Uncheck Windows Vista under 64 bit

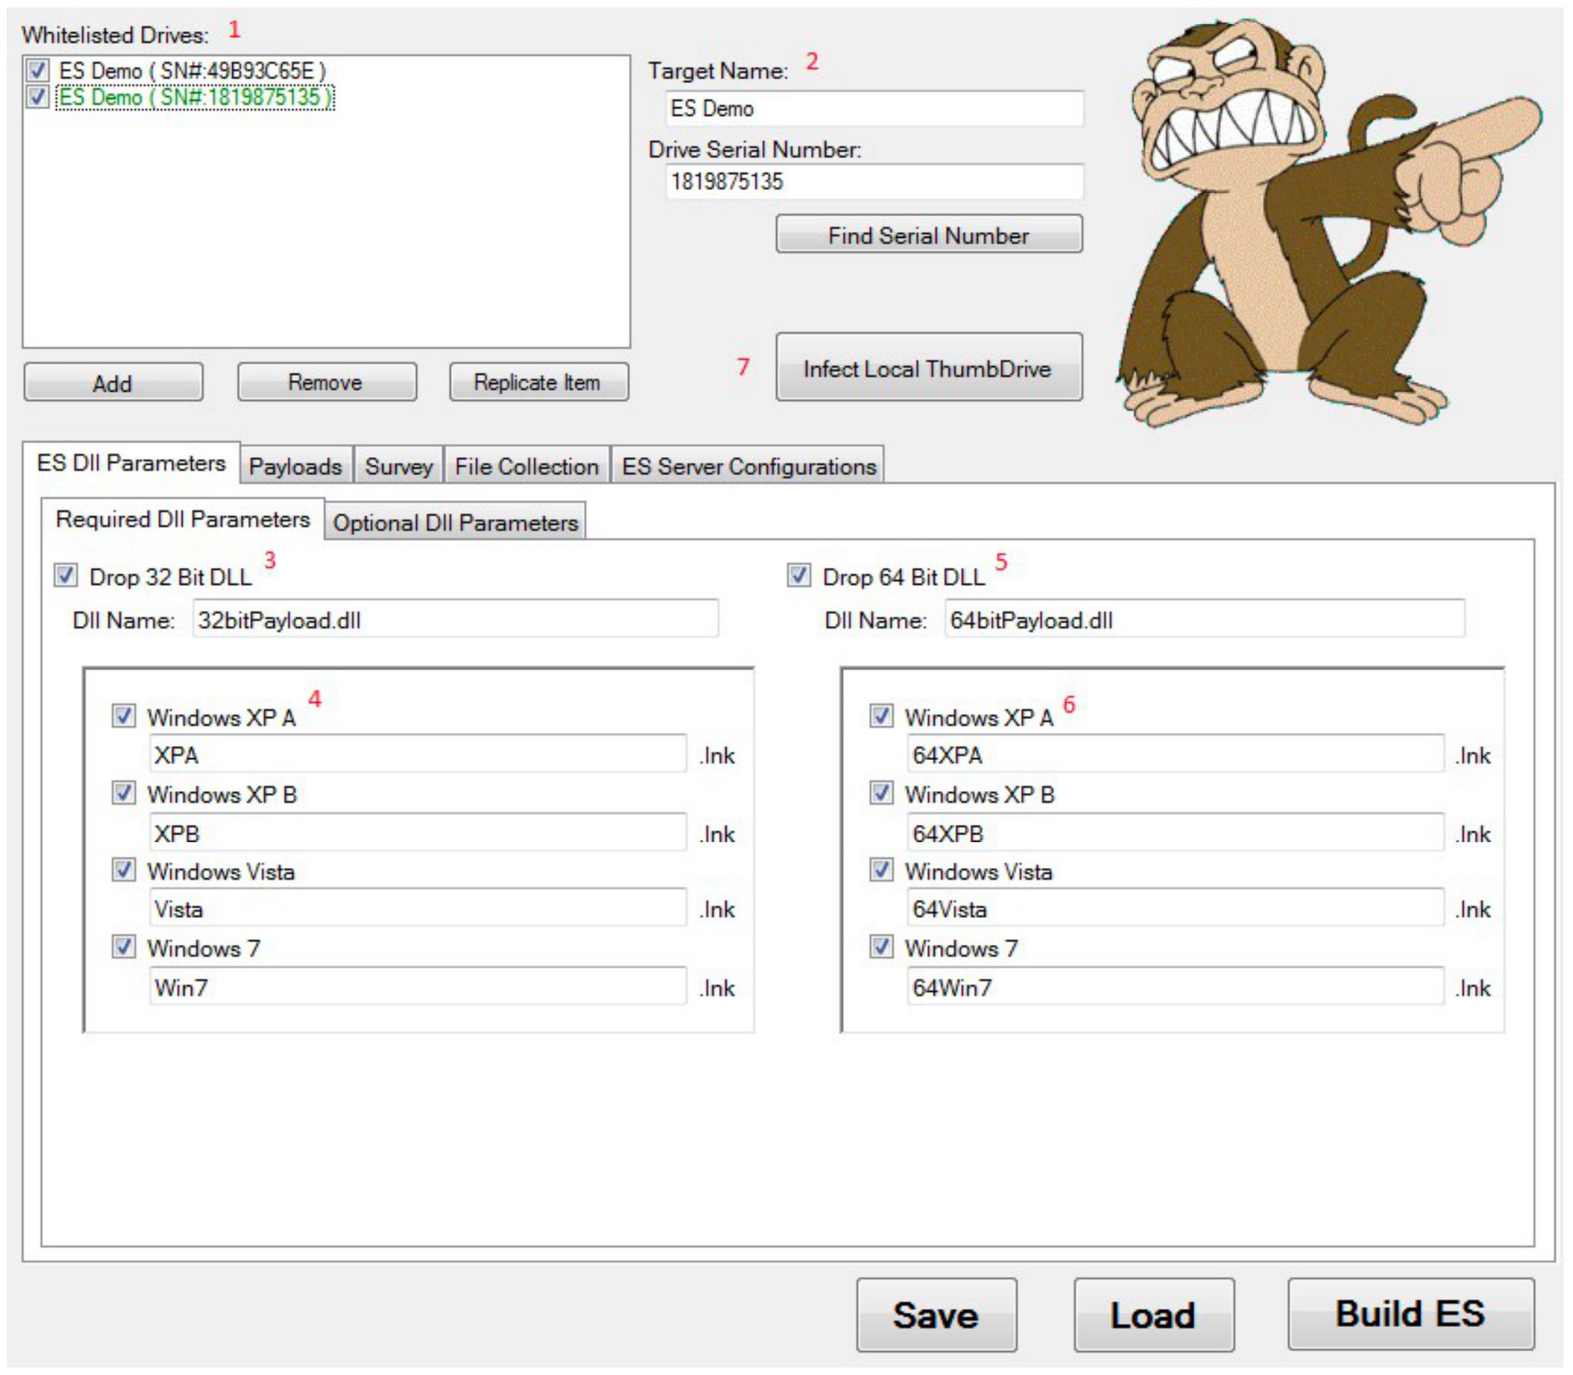tap(881, 870)
